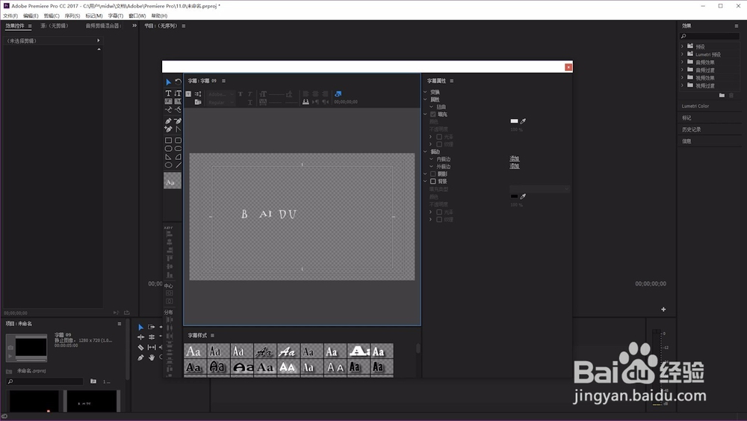The height and width of the screenshot is (421, 747).
Task: Enable Texture checkbox under Fill
Action: [439, 144]
